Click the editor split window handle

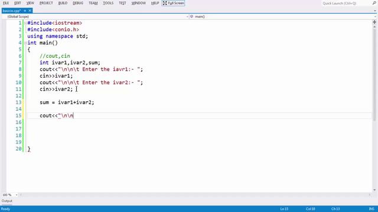(374, 22)
